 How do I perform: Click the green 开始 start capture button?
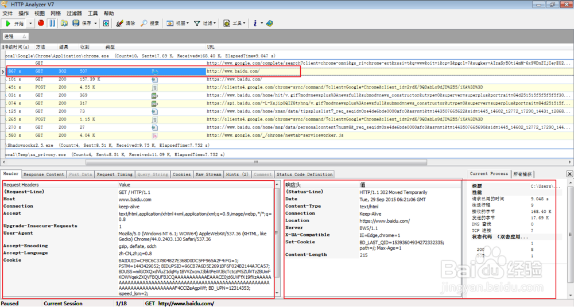point(14,24)
